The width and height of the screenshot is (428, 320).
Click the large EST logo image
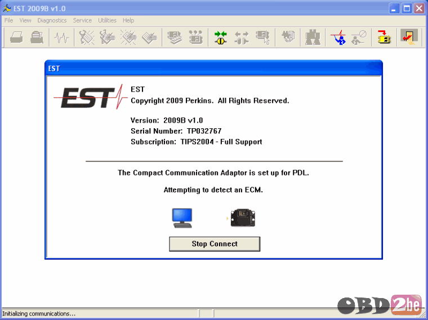coord(90,97)
